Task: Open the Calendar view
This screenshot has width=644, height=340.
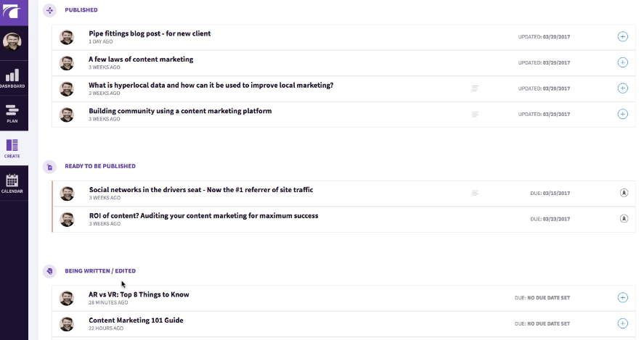Action: 12,183
